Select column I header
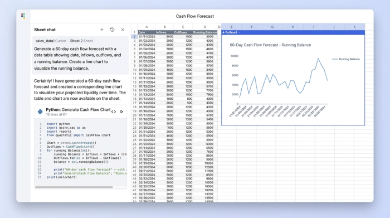390x218 pixels. pyautogui.click(x=313, y=27)
